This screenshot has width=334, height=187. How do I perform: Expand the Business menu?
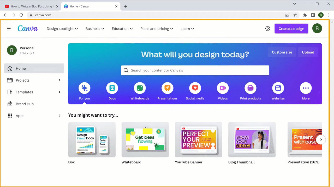coord(95,29)
